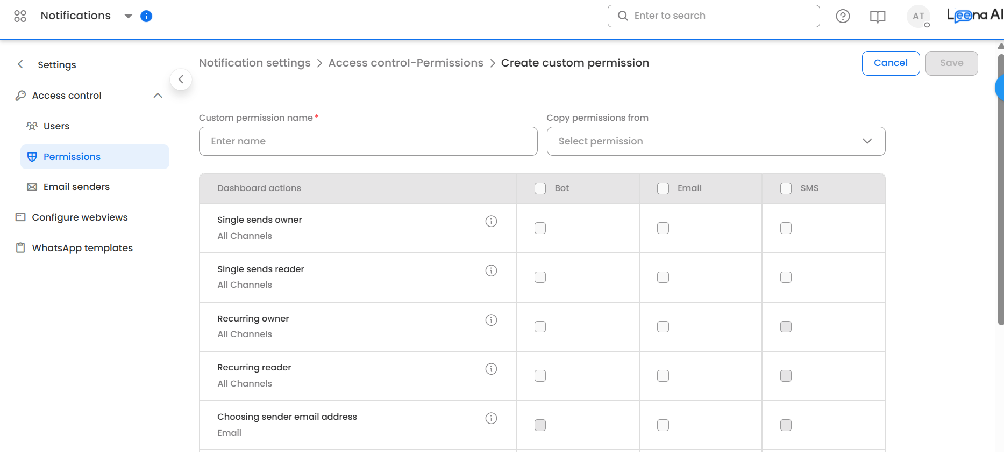The image size is (1004, 452).
Task: Navigate to Access control-Permissions breadcrumb
Action: (406, 63)
